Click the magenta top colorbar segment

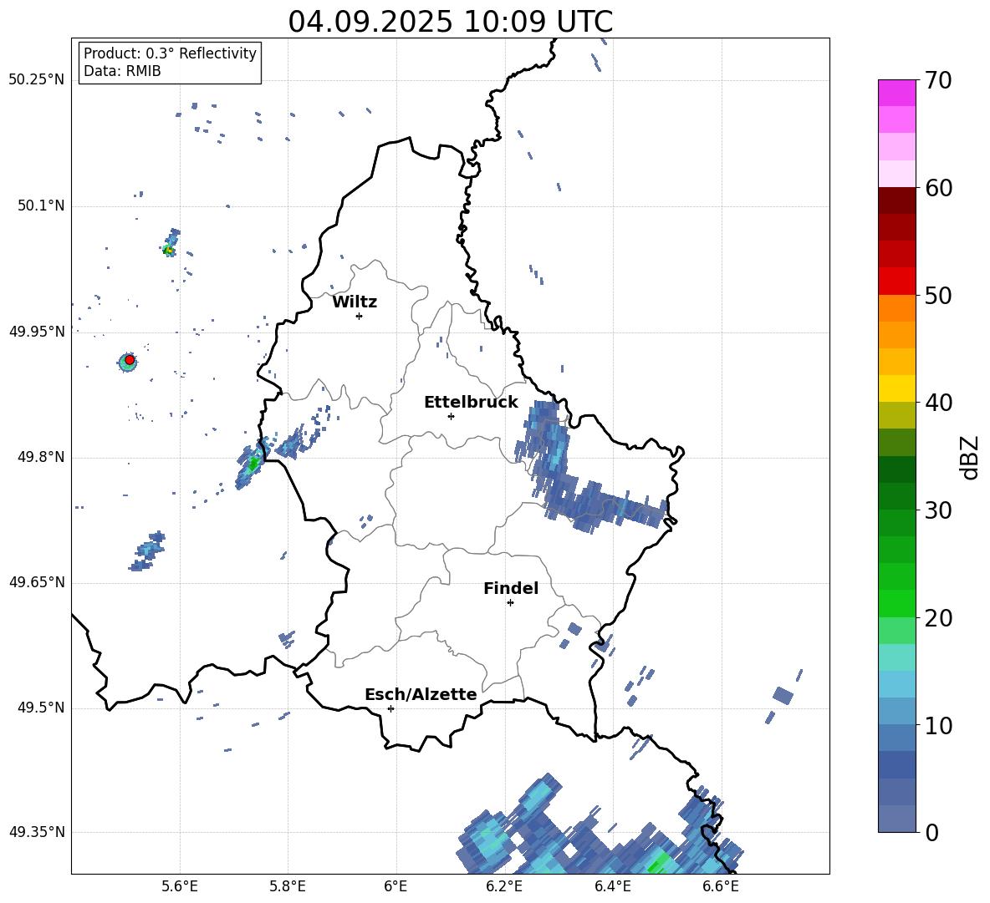coord(896,93)
